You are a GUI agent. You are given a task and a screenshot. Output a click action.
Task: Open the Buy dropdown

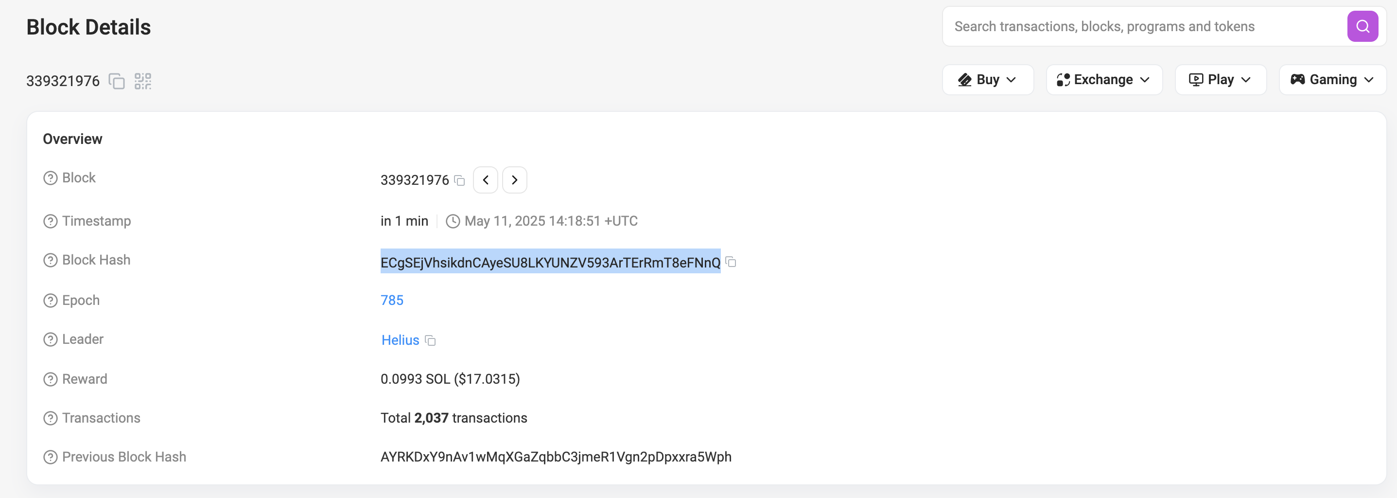click(x=988, y=79)
